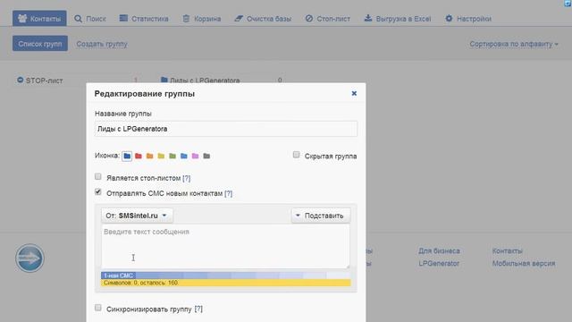Viewport: 572px width, 322px height.
Task: Enable Является стоп-листом checkbox
Action: 97,177
